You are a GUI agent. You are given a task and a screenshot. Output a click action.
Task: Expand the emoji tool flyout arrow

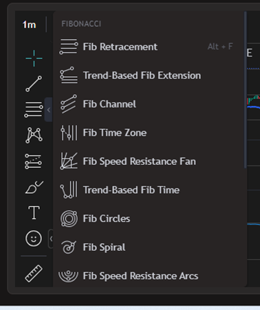tap(51, 239)
